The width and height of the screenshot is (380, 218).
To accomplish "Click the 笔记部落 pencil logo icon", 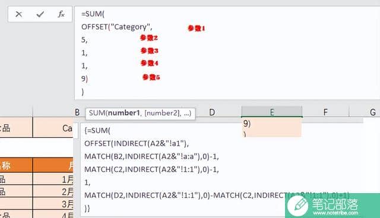I will pos(297,206).
